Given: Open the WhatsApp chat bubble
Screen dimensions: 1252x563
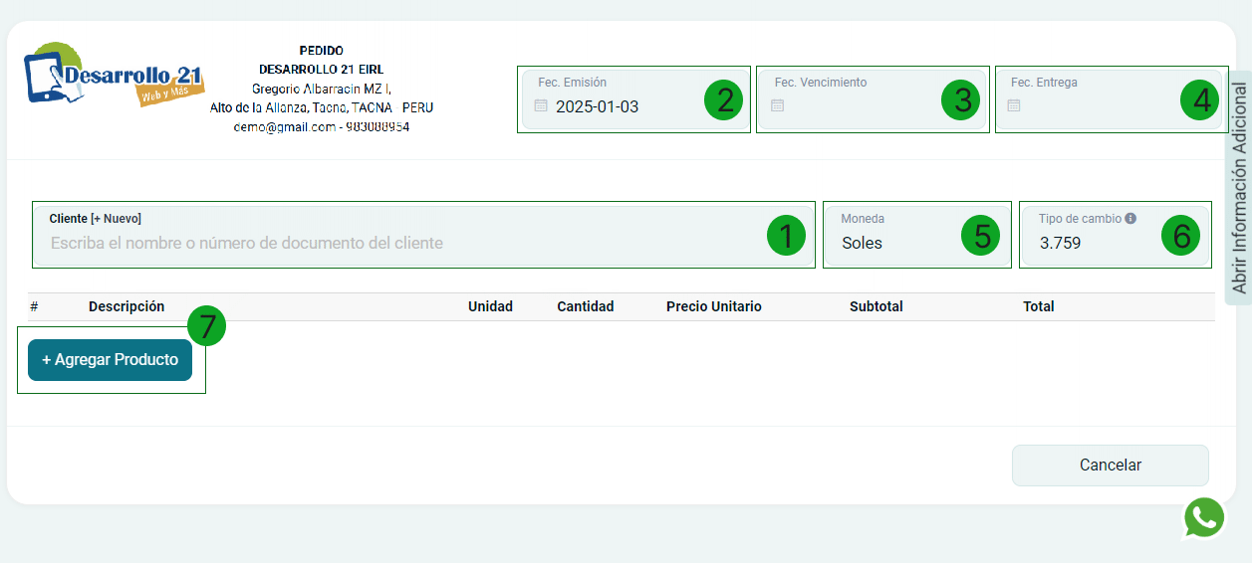Looking at the screenshot, I should (x=1203, y=518).
